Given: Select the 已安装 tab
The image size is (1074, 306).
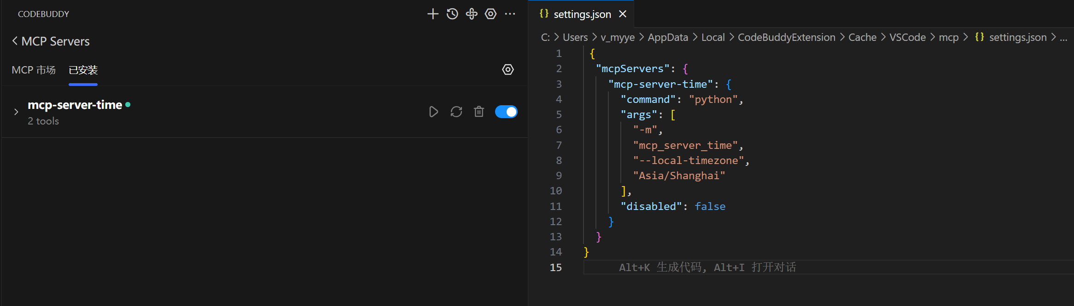Looking at the screenshot, I should pyautogui.click(x=83, y=70).
